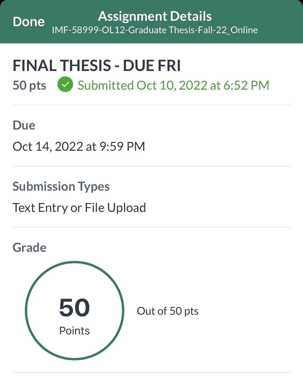Click the circular grade progress ring
303x379 pixels.
75,310
